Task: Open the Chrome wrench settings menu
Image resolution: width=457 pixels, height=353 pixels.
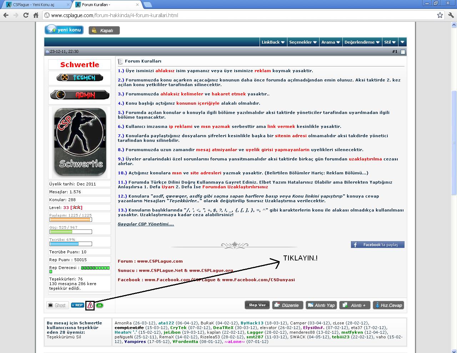Action: (451, 15)
